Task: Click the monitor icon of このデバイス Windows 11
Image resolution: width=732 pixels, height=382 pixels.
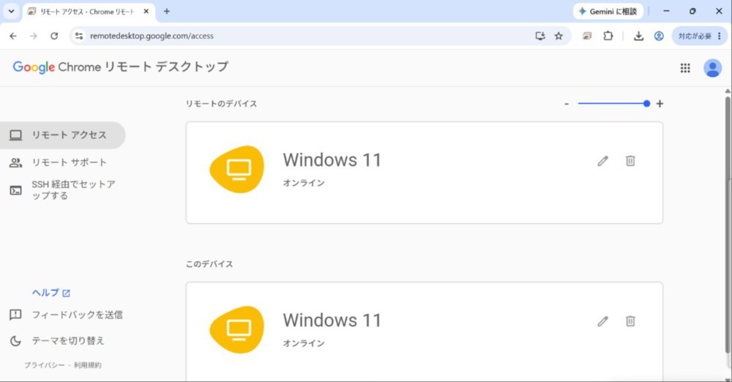Action: [x=237, y=330]
